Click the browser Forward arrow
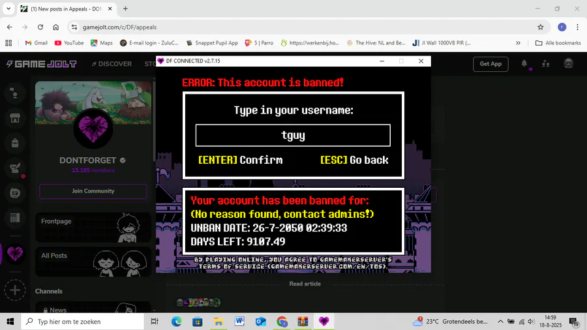The height and width of the screenshot is (330, 587). (x=25, y=27)
